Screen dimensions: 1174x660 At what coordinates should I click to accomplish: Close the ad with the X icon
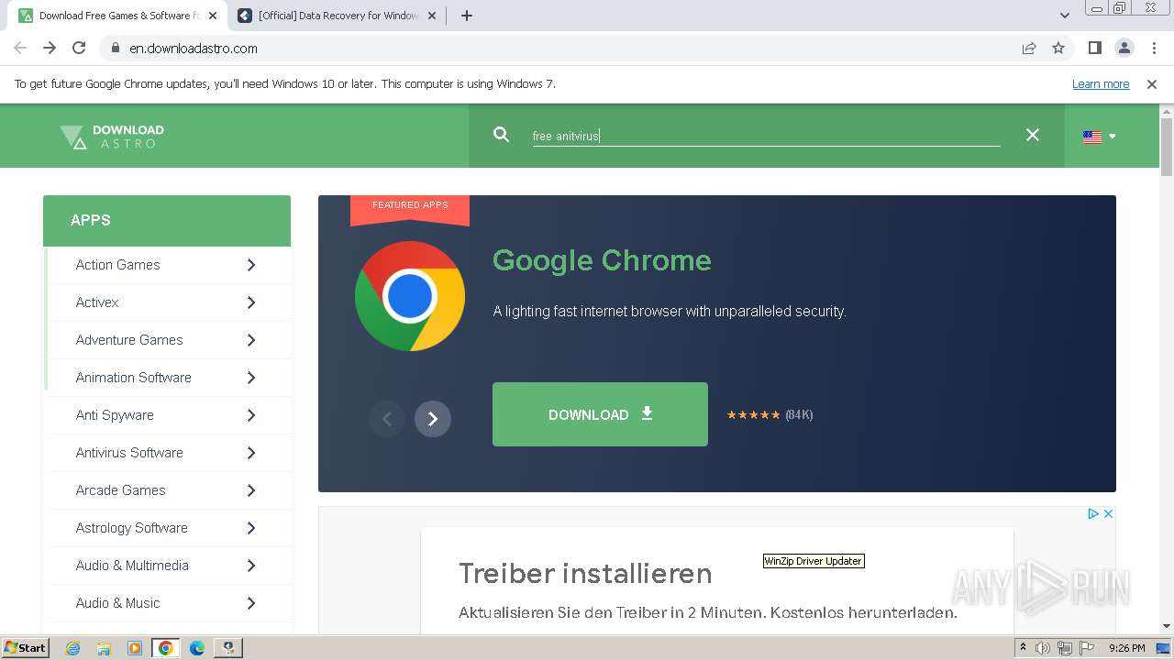click(1108, 514)
